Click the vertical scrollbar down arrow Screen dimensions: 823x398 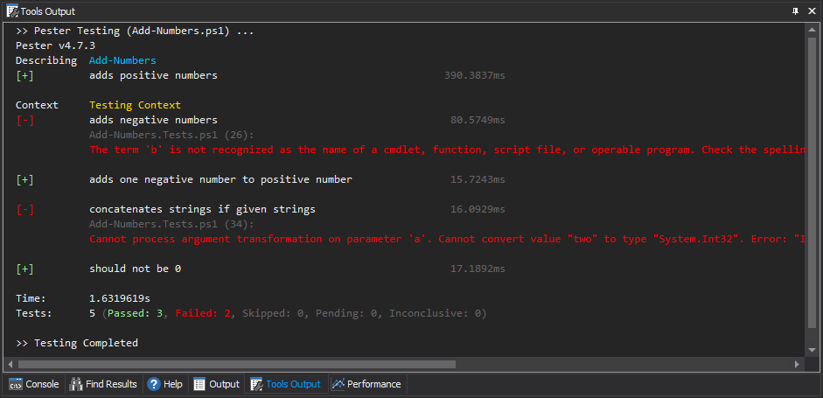coord(812,350)
